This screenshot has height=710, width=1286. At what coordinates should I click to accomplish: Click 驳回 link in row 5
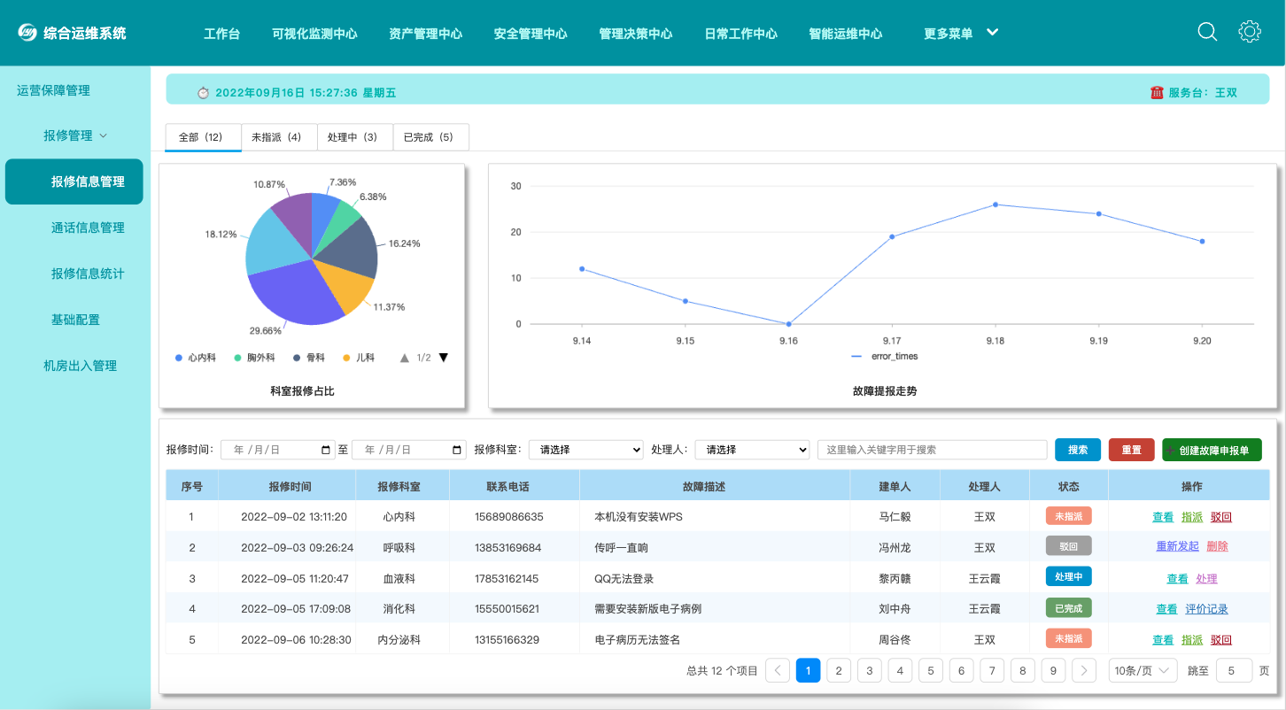(1221, 640)
